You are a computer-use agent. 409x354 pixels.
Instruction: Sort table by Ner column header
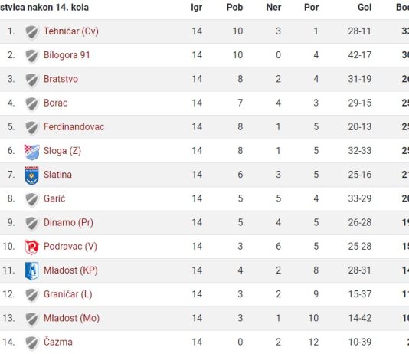point(273,8)
